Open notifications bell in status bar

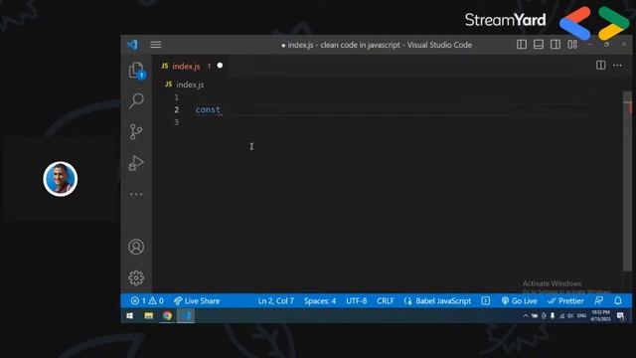click(x=618, y=300)
